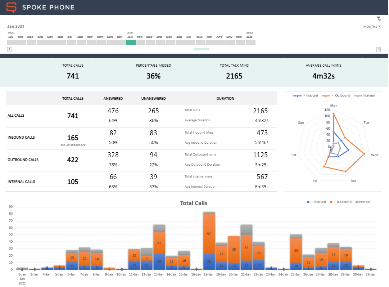Screen dimensions: 389x287
Task: Click the Spoke Phone logo icon
Action: (12, 8)
